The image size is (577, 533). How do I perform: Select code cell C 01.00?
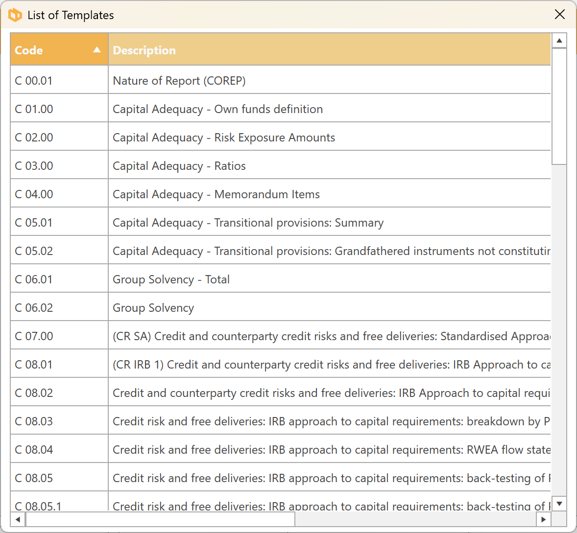(59, 109)
